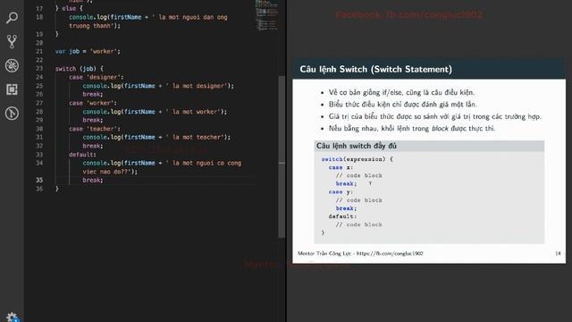Click slide title 'Câu lệnh Switch (Switch Statement)'
Screen dimensions: 572x322
coord(375,69)
